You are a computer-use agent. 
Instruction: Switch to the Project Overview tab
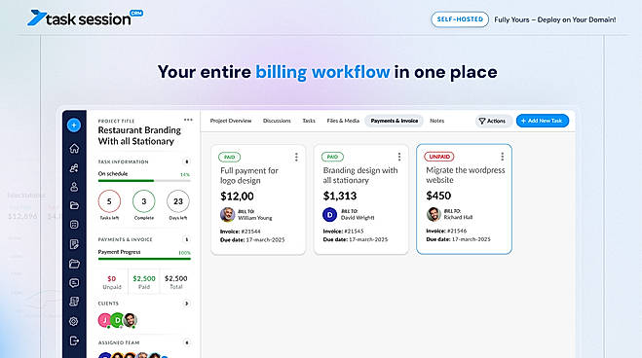pyautogui.click(x=231, y=121)
